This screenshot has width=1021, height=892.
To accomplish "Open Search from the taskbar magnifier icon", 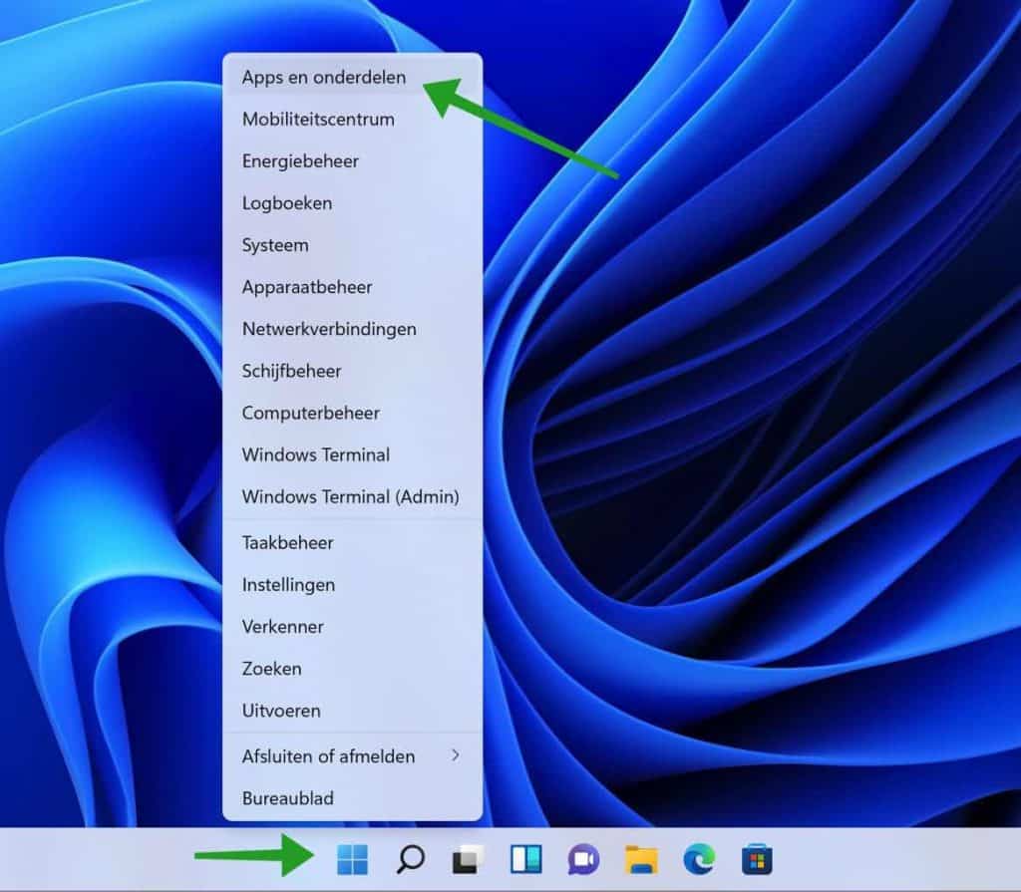I will click(x=410, y=859).
